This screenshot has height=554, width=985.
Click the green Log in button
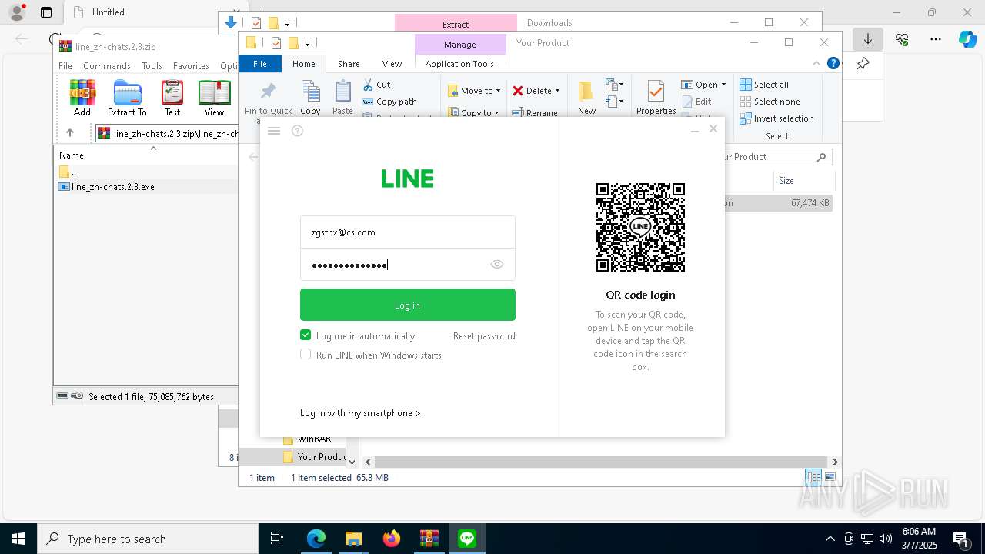point(407,305)
